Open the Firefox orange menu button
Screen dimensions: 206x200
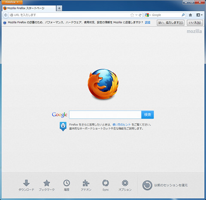click(x=12, y=2)
